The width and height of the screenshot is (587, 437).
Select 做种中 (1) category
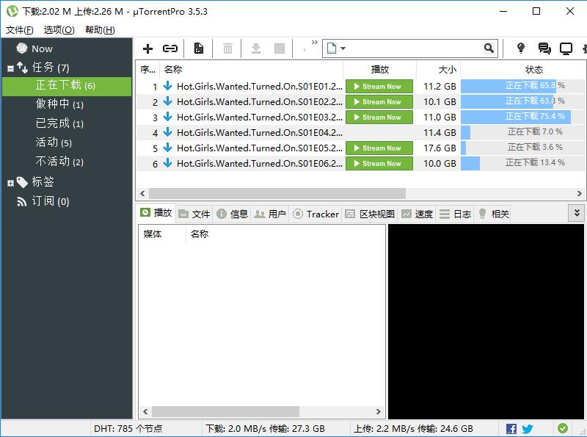[x=59, y=104]
